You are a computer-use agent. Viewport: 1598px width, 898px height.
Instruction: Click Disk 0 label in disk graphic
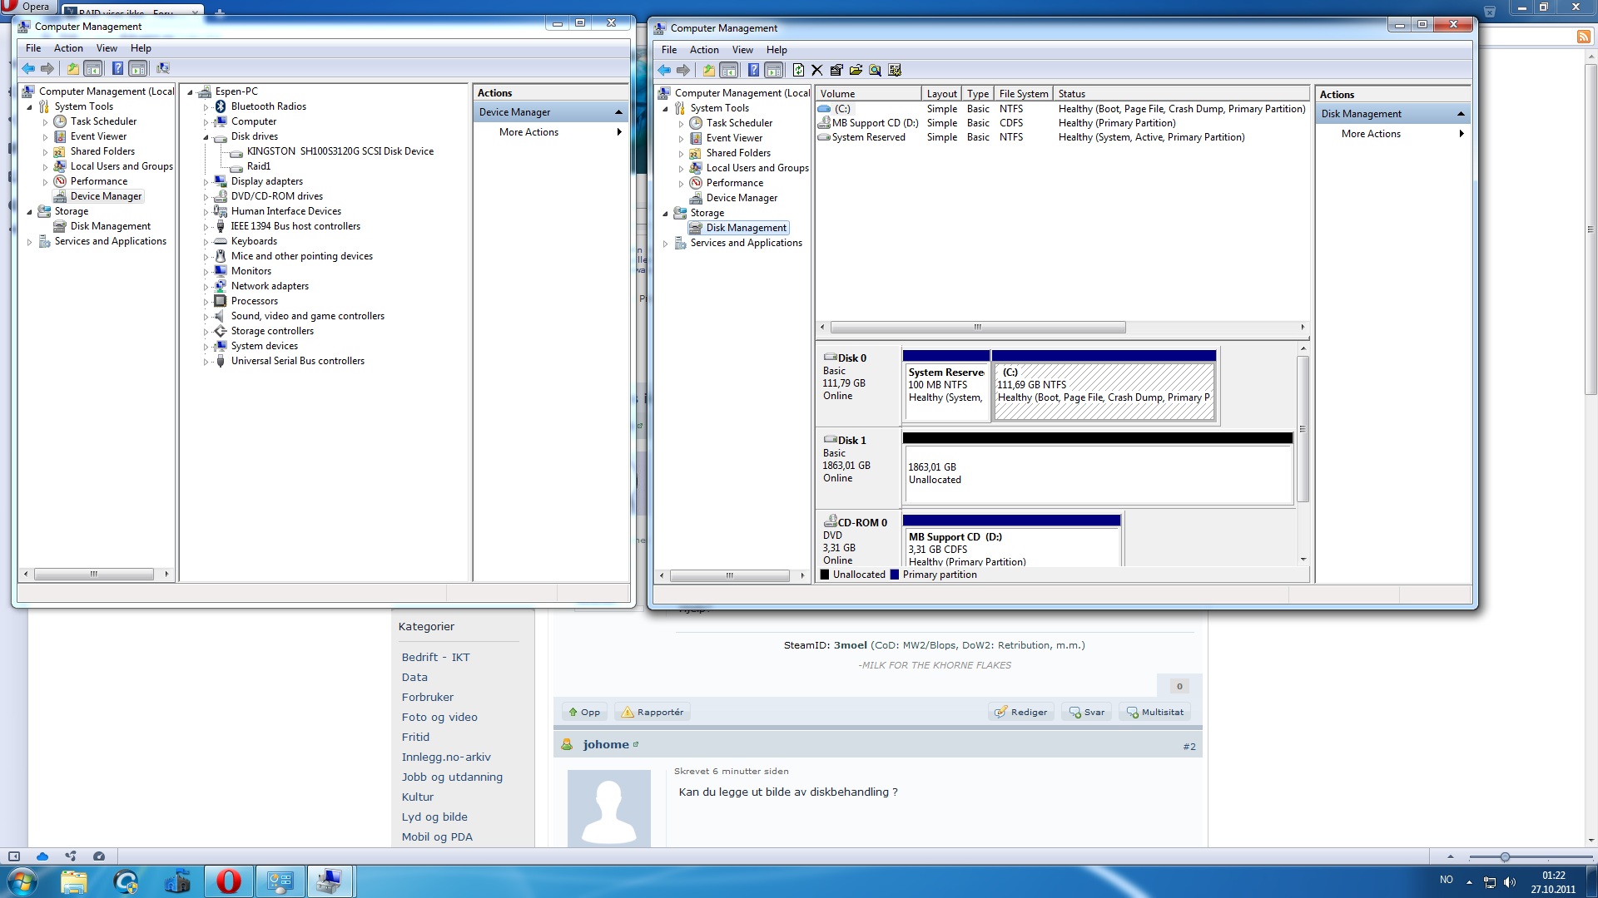coord(852,358)
